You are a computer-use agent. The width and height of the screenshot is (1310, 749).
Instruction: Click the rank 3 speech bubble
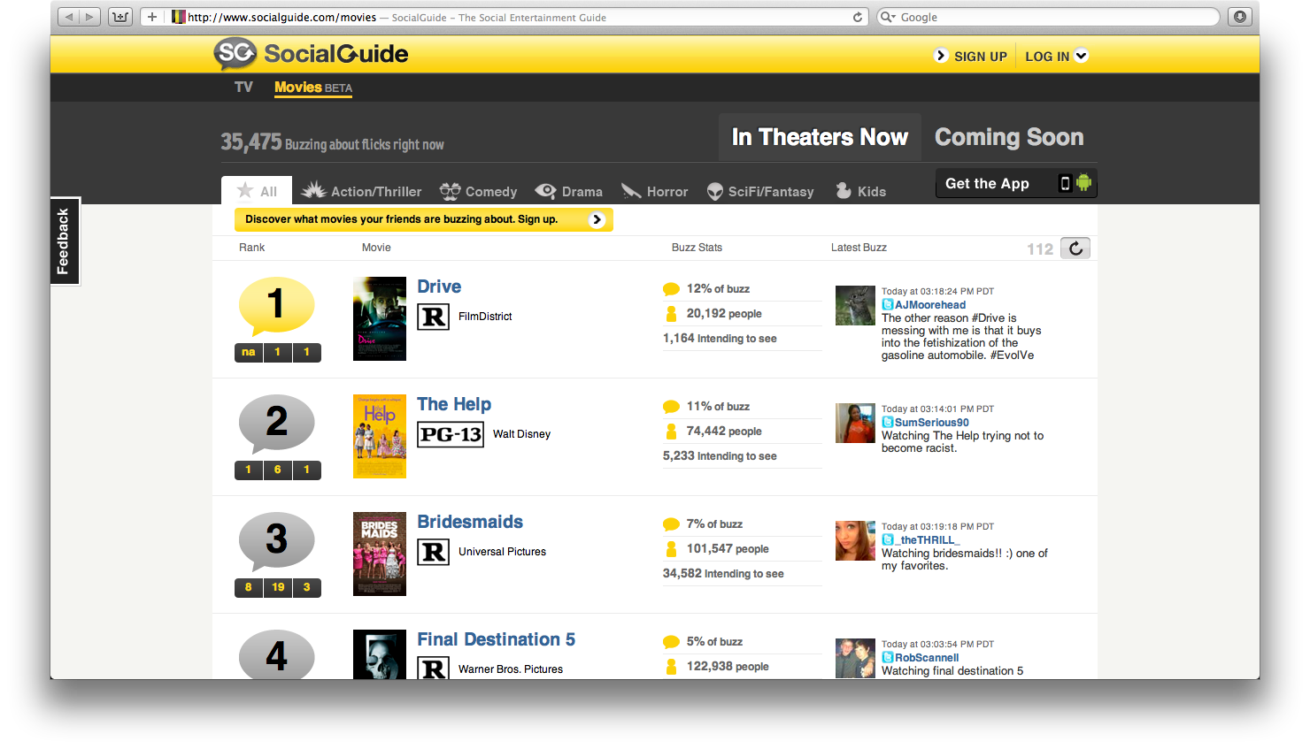point(276,541)
